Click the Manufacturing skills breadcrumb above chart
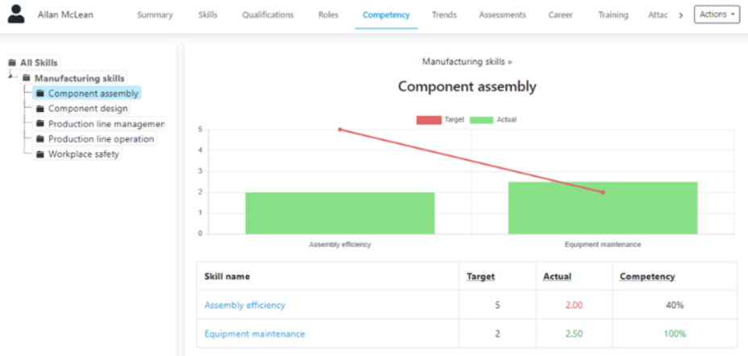This screenshot has height=356, width=748. (x=466, y=61)
